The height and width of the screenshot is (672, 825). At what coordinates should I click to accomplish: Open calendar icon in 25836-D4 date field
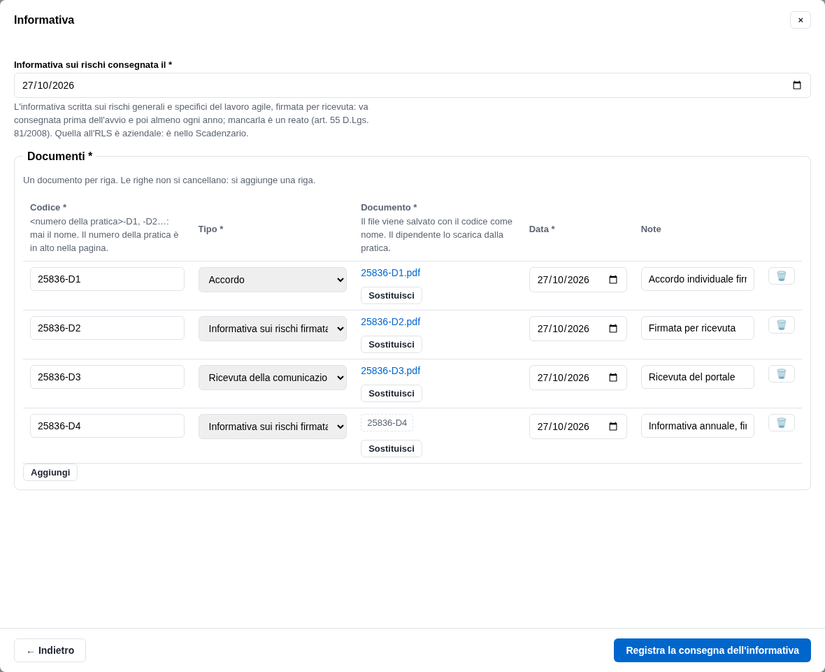pos(613,427)
